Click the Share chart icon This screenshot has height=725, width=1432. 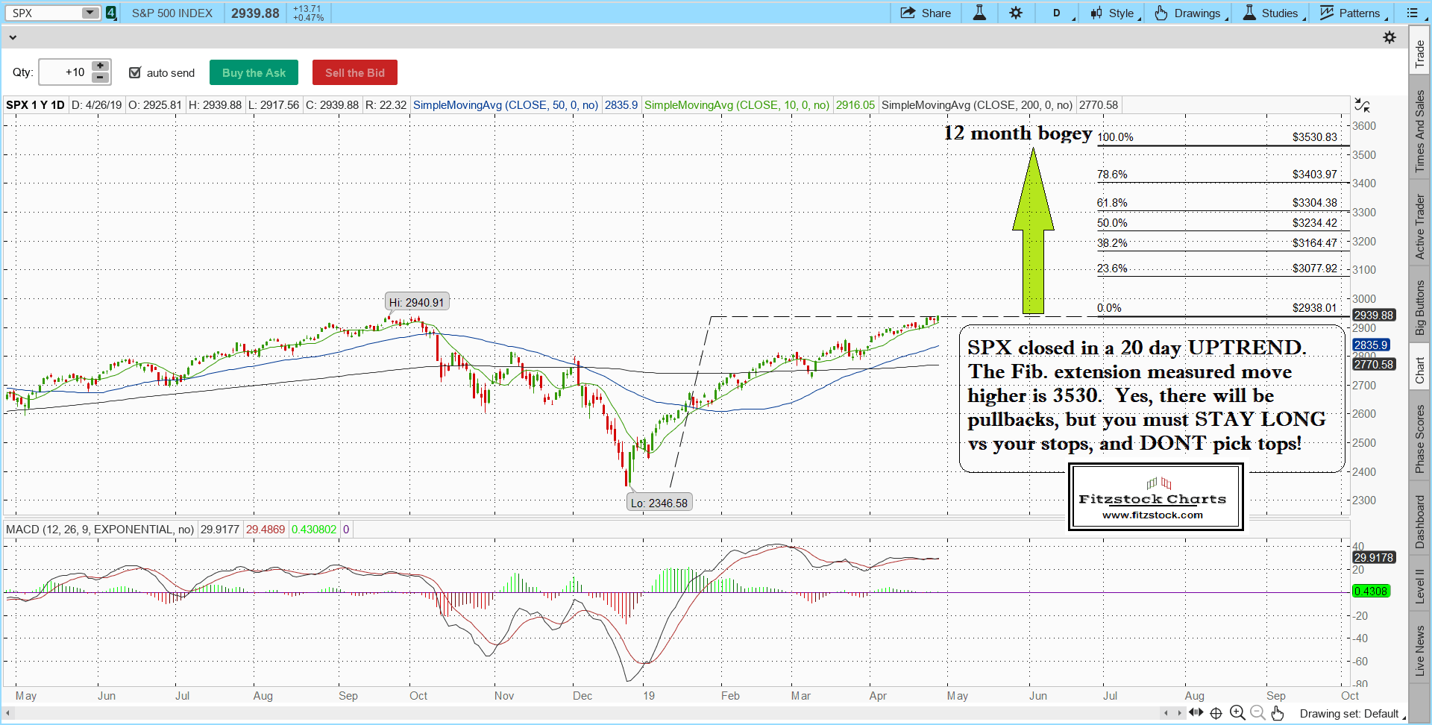click(925, 13)
